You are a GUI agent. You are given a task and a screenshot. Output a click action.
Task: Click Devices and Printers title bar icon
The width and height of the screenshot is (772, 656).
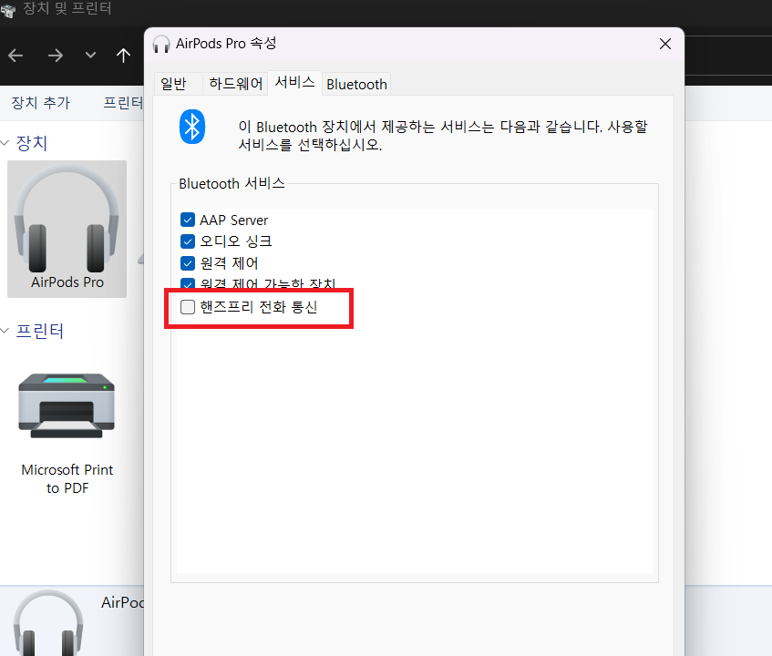tap(8, 10)
